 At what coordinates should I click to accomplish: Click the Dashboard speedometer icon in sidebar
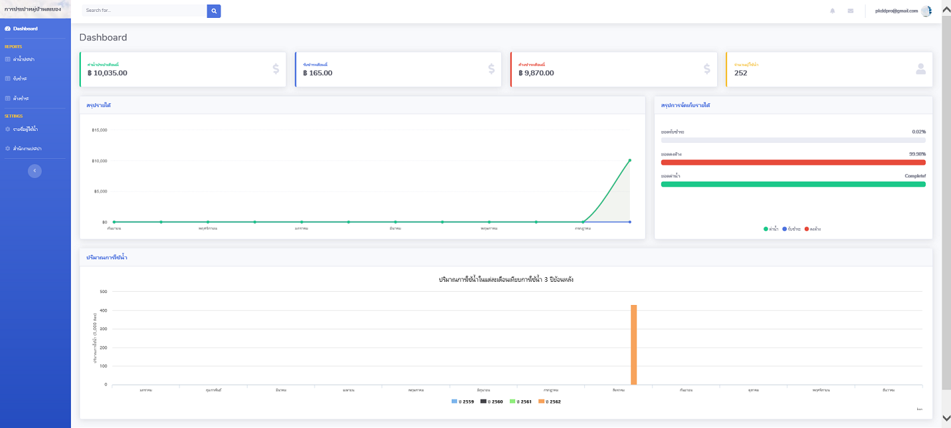(x=7, y=28)
